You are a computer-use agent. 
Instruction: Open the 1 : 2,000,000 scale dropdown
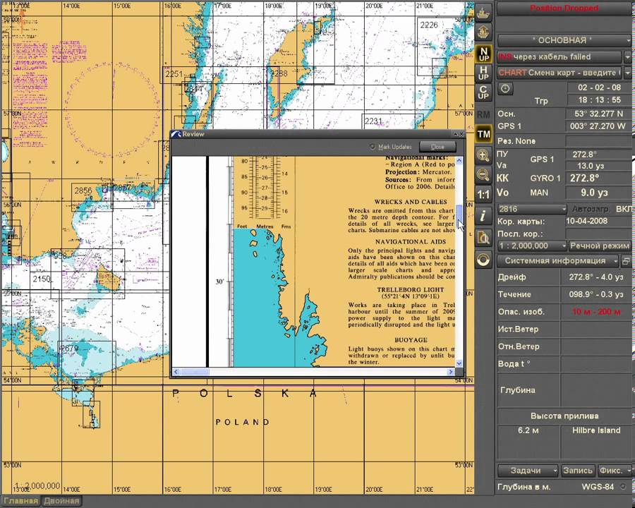(x=532, y=246)
